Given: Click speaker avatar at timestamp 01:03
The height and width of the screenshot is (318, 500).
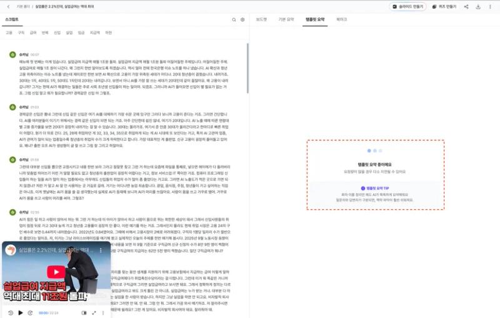Looking at the screenshot, I should (x=12, y=107).
